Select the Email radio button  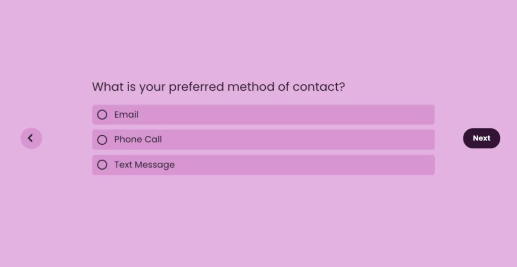pyautogui.click(x=102, y=115)
